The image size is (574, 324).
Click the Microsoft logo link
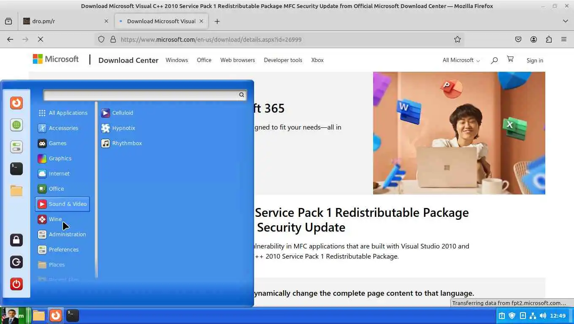click(x=56, y=59)
